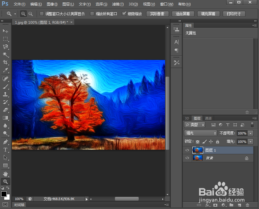Image resolution: width=259 pixels, height=209 pixels.
Task: Open blend mode dropdown 强光
Action: pyautogui.click(x=200, y=133)
